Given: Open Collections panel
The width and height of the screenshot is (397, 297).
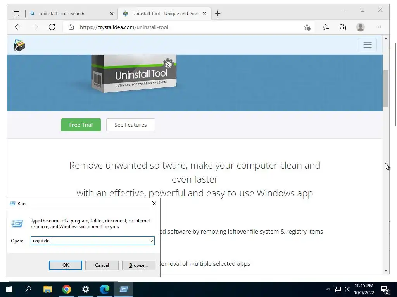Looking at the screenshot, I should [343, 27].
